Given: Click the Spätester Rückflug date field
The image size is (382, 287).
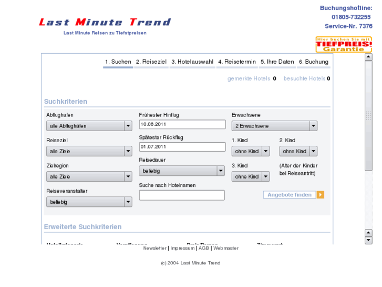Looking at the screenshot, I should point(182,147).
